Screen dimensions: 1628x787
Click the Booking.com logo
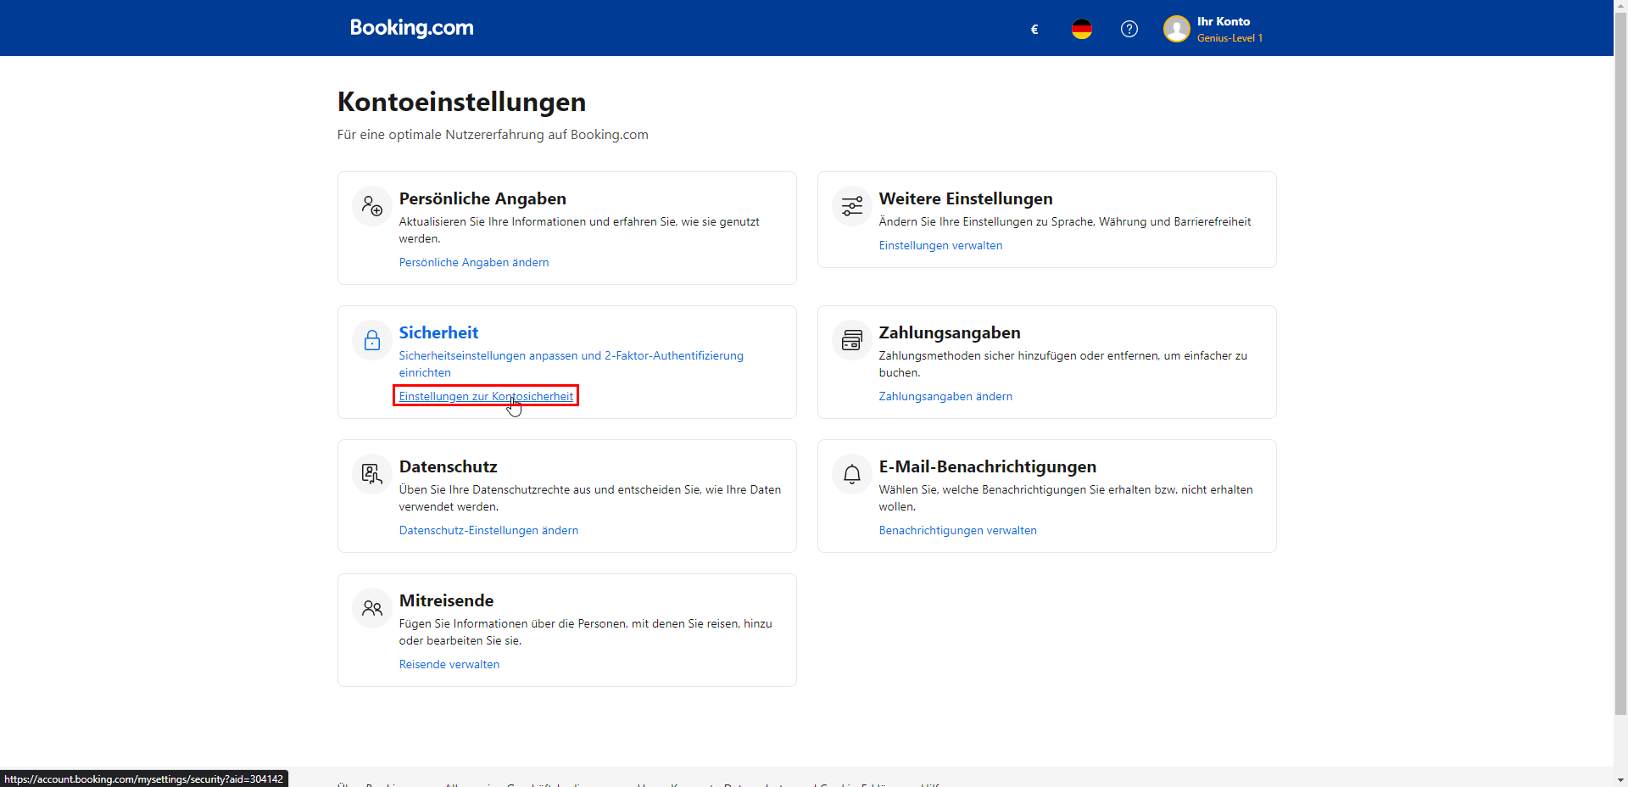(411, 28)
